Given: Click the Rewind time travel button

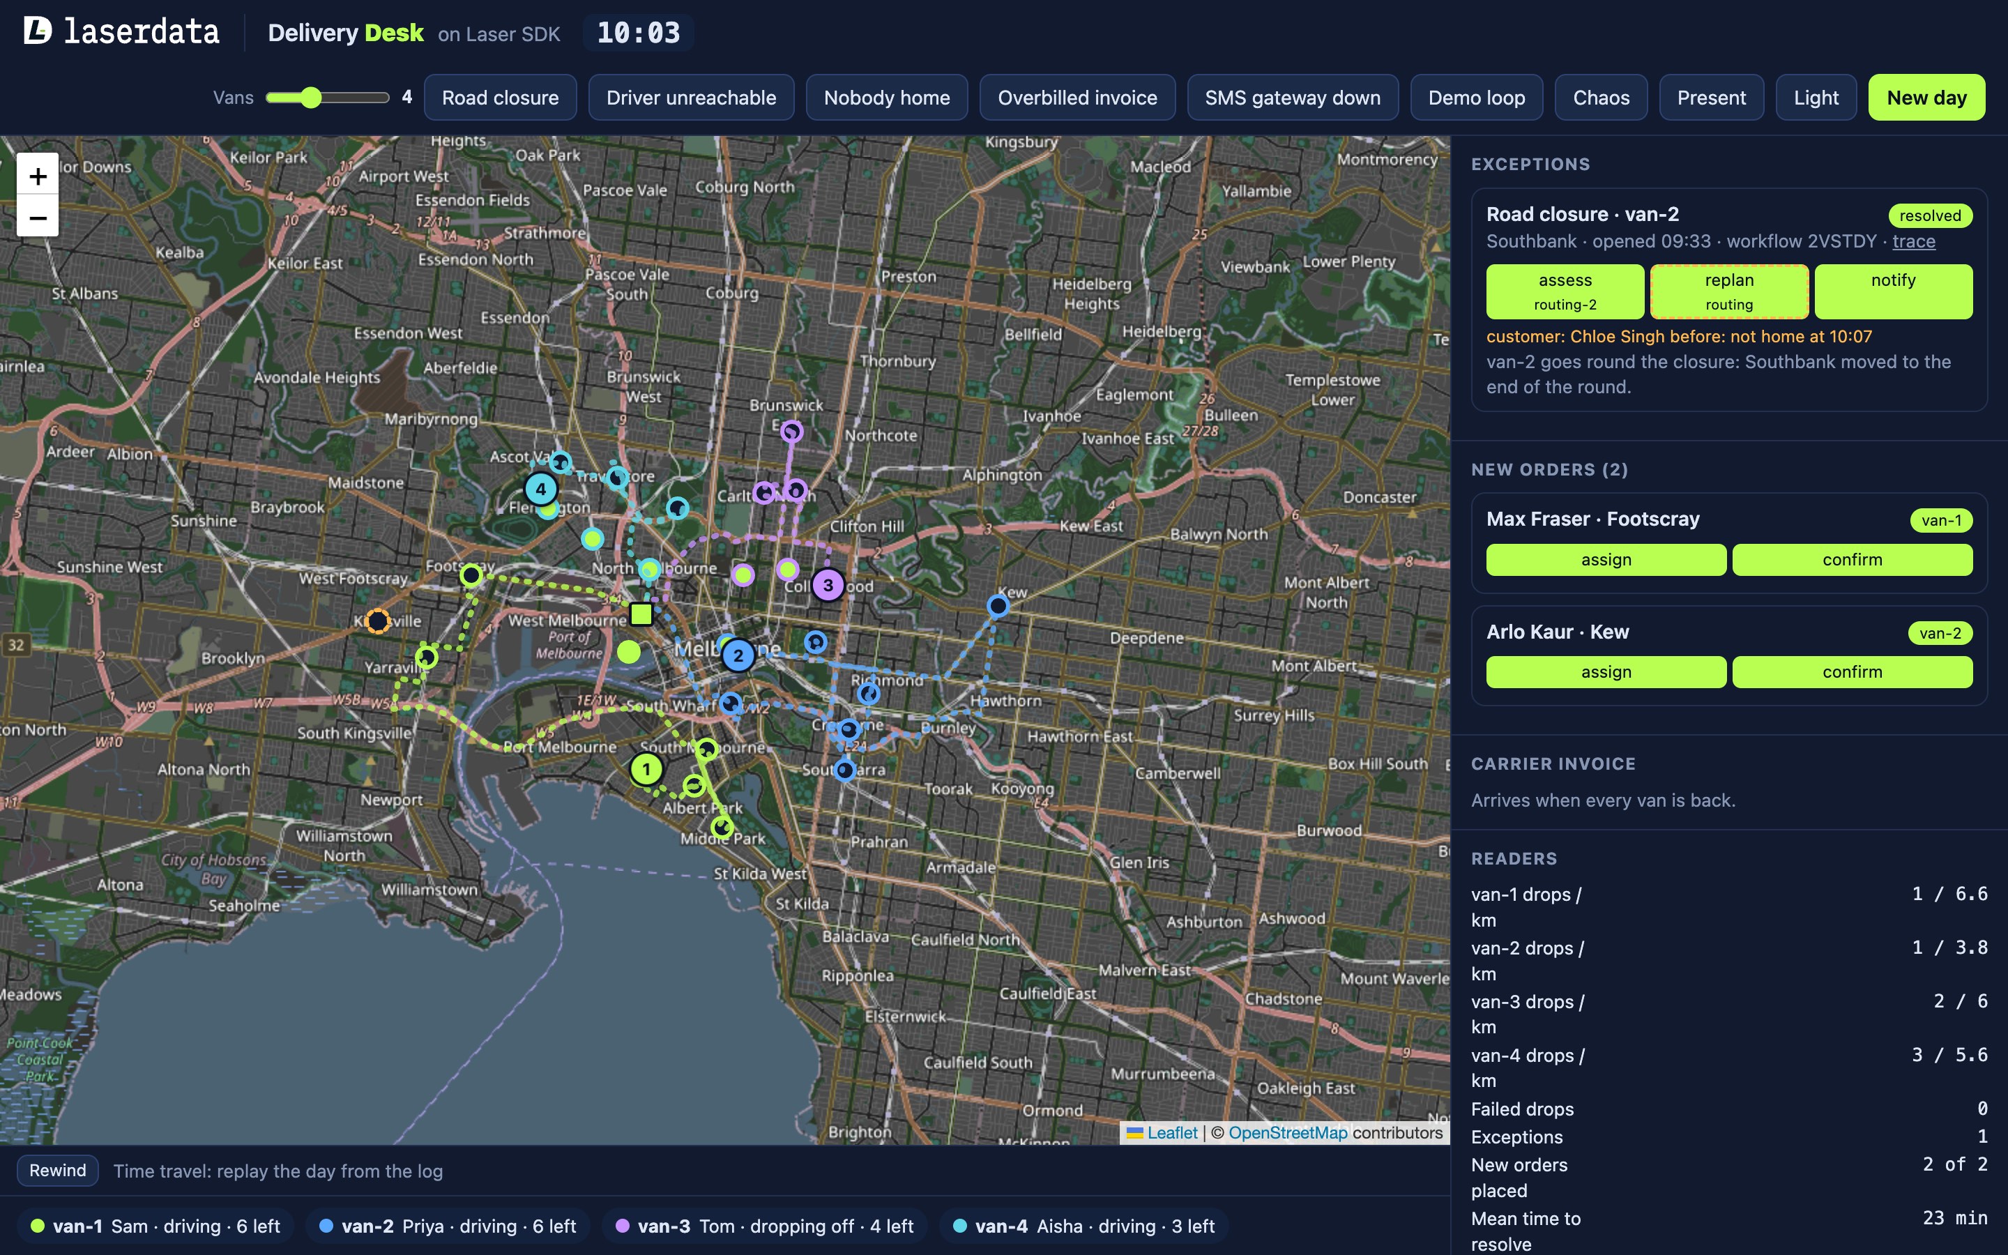Looking at the screenshot, I should click(x=57, y=1171).
